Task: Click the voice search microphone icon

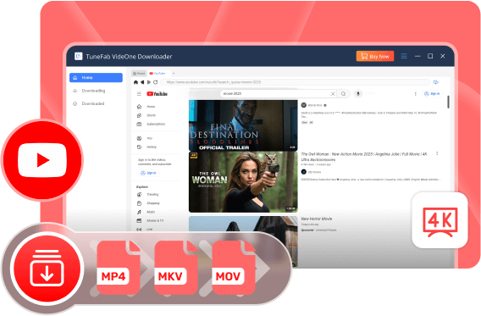Action: point(358,94)
